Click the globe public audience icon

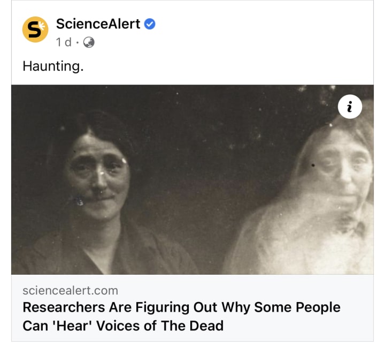pos(89,42)
